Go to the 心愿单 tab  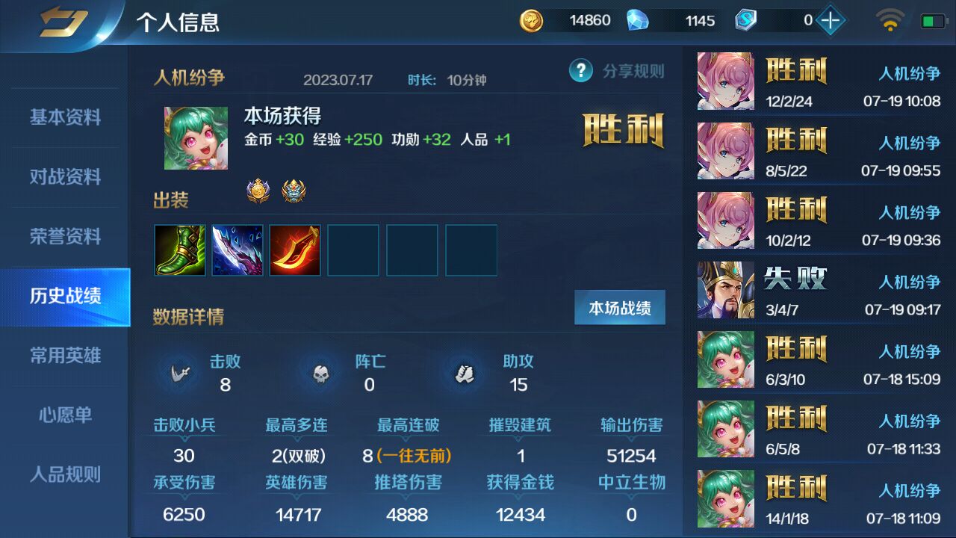point(65,415)
